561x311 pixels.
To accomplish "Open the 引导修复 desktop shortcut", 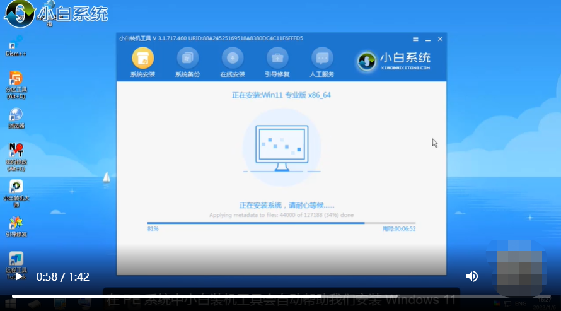I will click(16, 223).
